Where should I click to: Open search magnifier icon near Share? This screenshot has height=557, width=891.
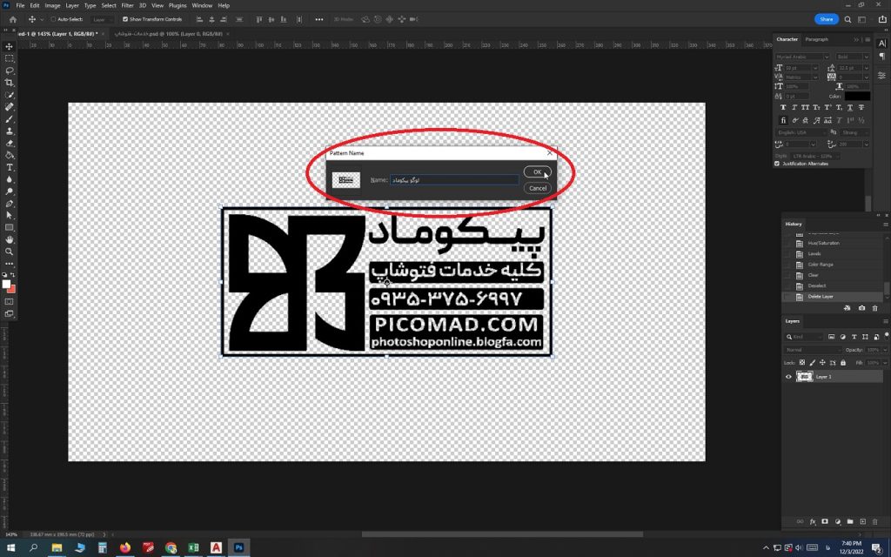pyautogui.click(x=847, y=19)
